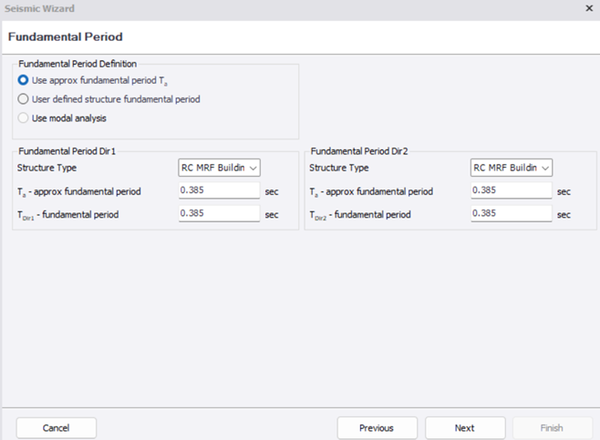Image resolution: width=600 pixels, height=440 pixels.
Task: Open Dir2 Structure Type dropdown
Action: (512, 168)
